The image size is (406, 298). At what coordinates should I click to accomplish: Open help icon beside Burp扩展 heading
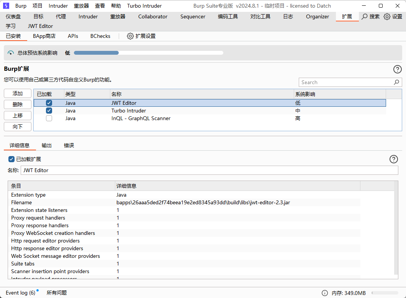(398, 69)
